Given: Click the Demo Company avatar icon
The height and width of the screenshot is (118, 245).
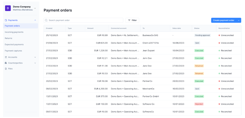Looking at the screenshot, I should coord(8,8).
